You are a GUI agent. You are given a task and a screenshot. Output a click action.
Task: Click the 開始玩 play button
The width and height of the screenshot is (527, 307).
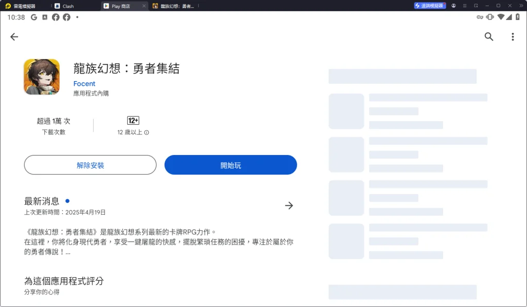point(231,165)
